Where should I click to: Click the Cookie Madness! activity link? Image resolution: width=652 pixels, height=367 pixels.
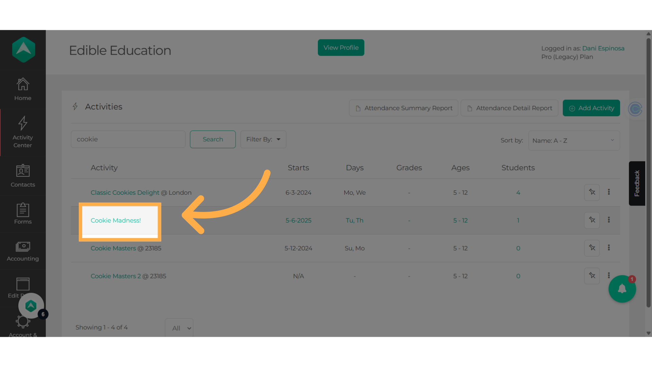(115, 221)
